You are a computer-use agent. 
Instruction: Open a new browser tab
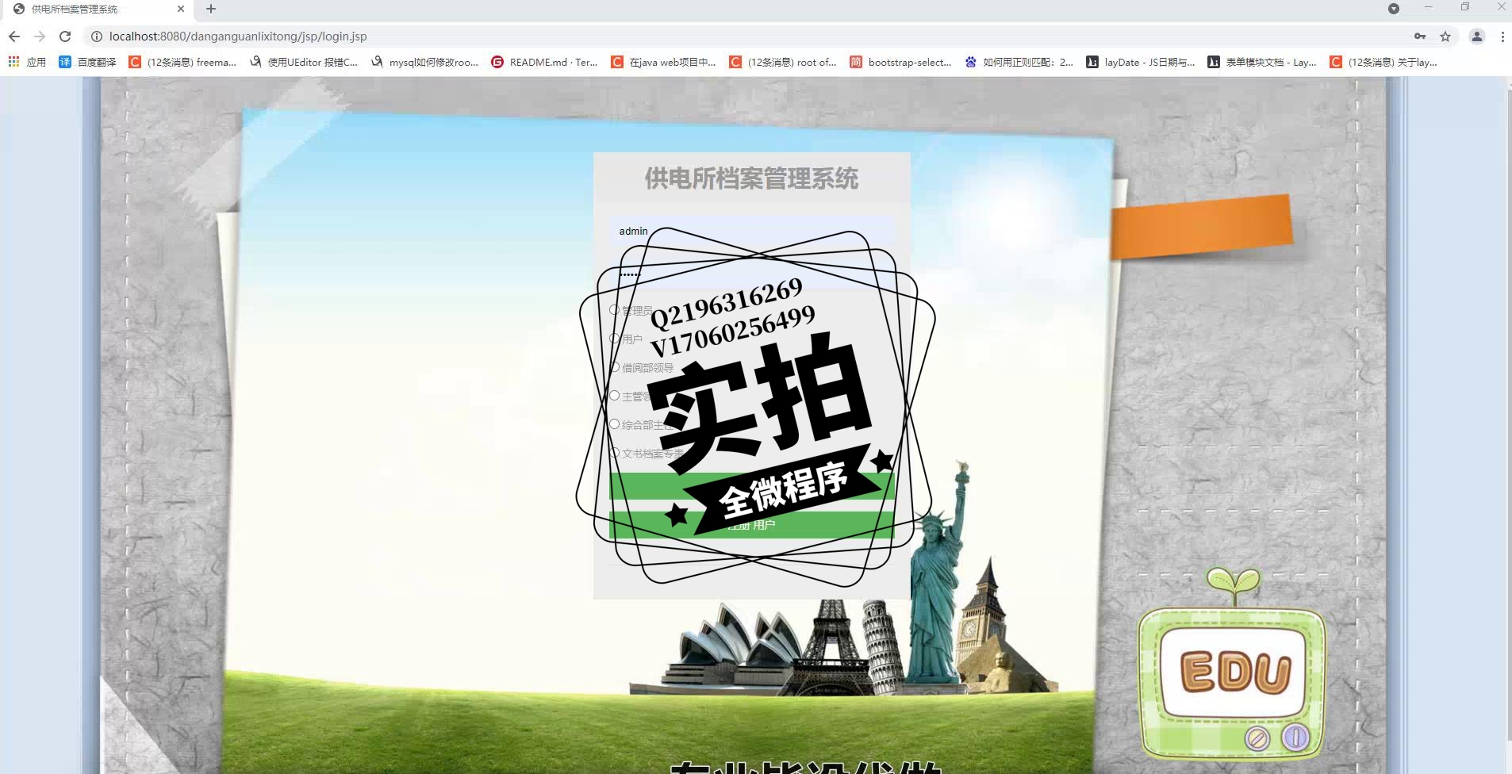(x=211, y=9)
